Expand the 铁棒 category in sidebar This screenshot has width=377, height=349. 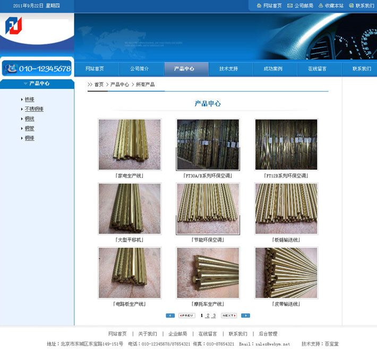pyautogui.click(x=29, y=99)
